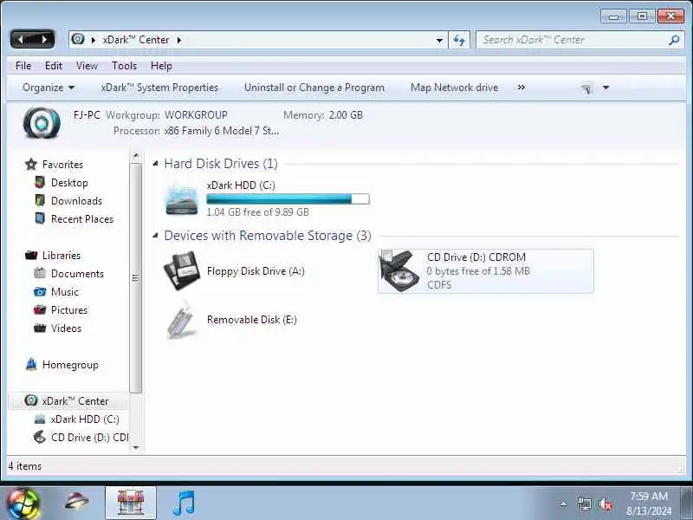Click Uninstall or Change a Program
The height and width of the screenshot is (520, 693).
pyautogui.click(x=314, y=88)
